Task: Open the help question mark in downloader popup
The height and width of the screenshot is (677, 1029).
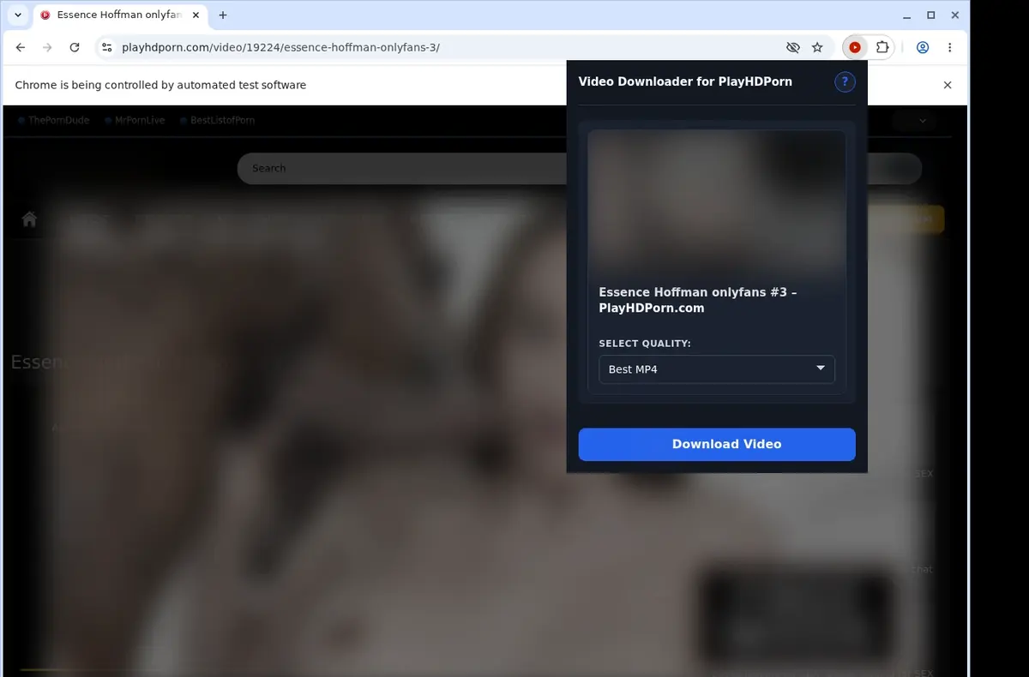Action: tap(845, 82)
